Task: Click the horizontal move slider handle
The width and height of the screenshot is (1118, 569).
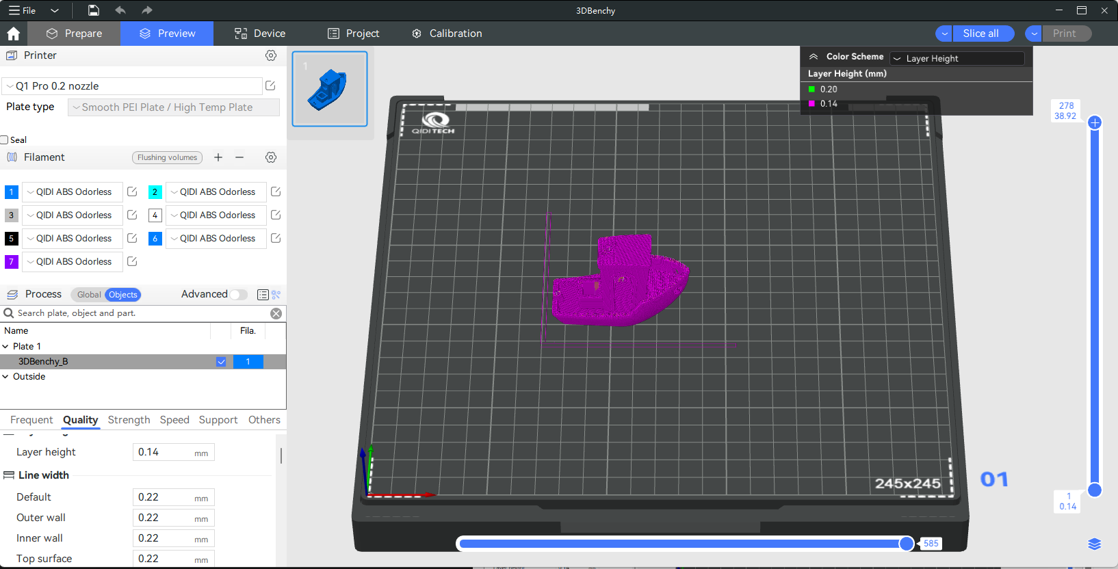Action: 907,544
